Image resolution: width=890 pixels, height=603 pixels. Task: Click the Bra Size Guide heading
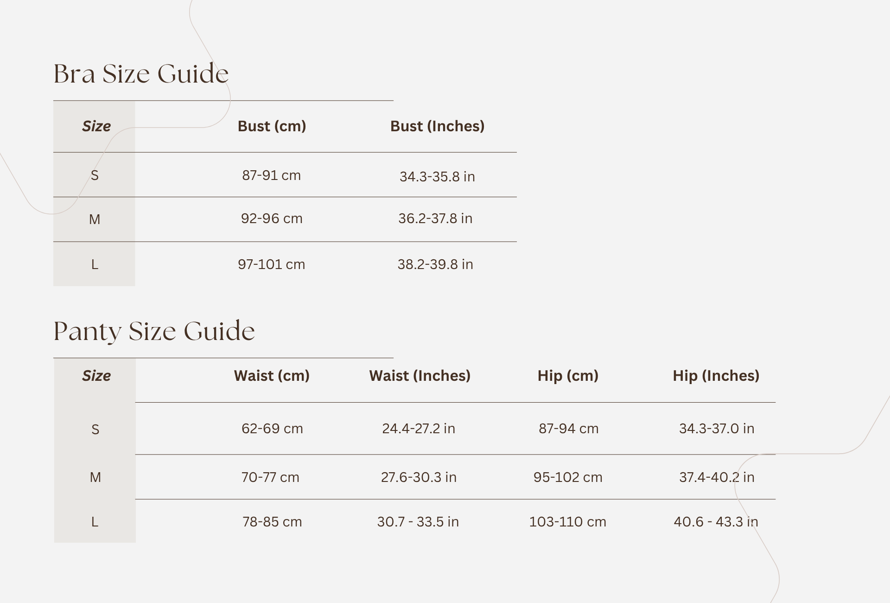click(x=141, y=74)
